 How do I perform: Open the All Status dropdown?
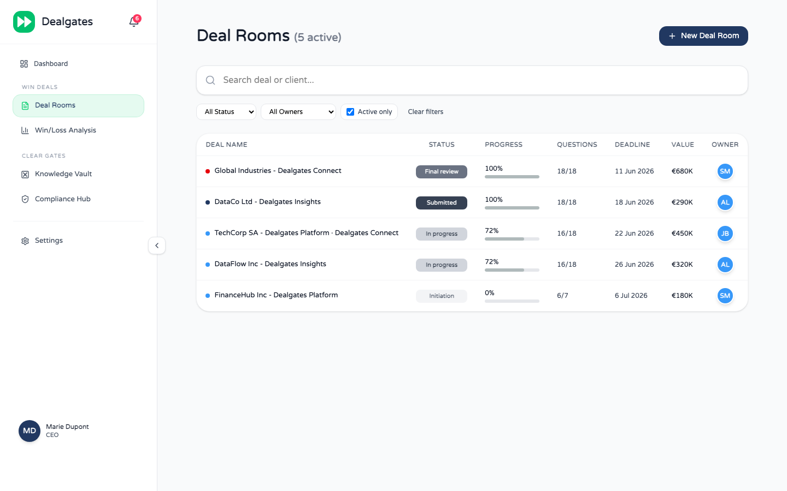(x=226, y=112)
